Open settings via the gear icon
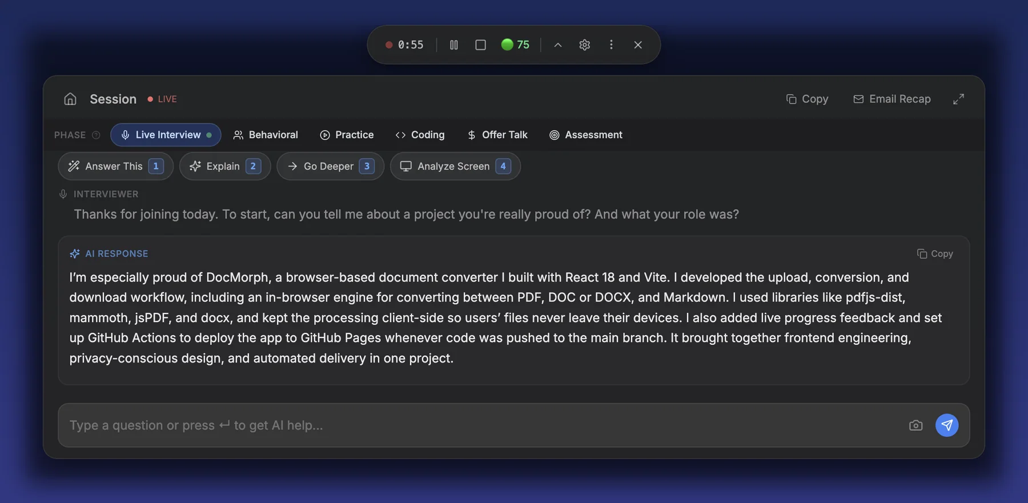Viewport: 1028px width, 503px height. [x=584, y=45]
